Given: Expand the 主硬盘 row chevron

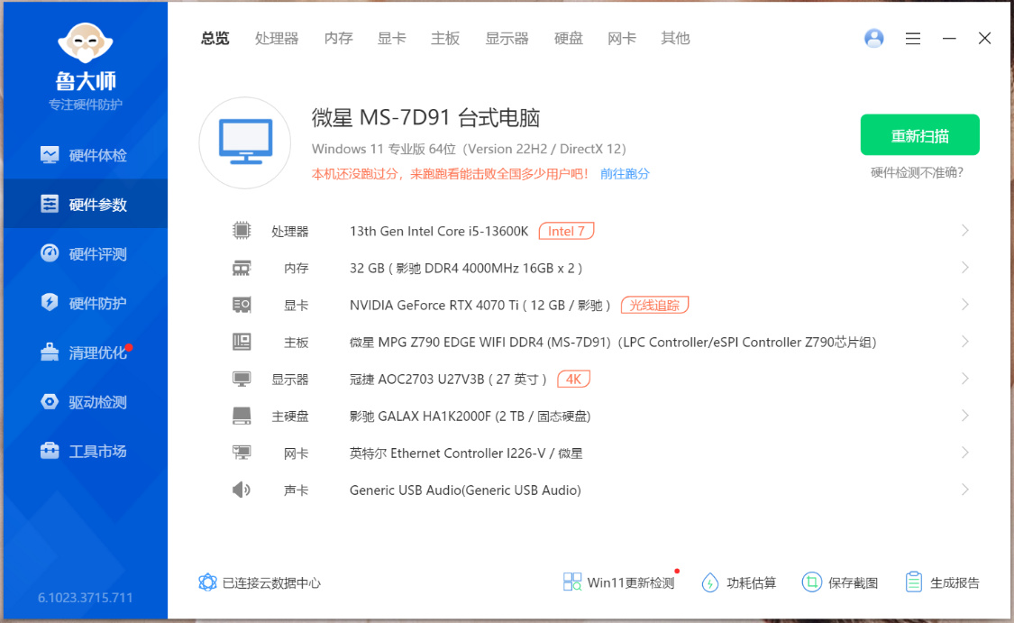Looking at the screenshot, I should [964, 416].
